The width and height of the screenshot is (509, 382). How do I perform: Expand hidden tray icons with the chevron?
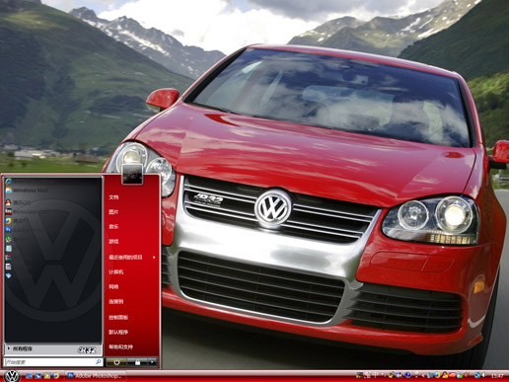click(x=423, y=375)
